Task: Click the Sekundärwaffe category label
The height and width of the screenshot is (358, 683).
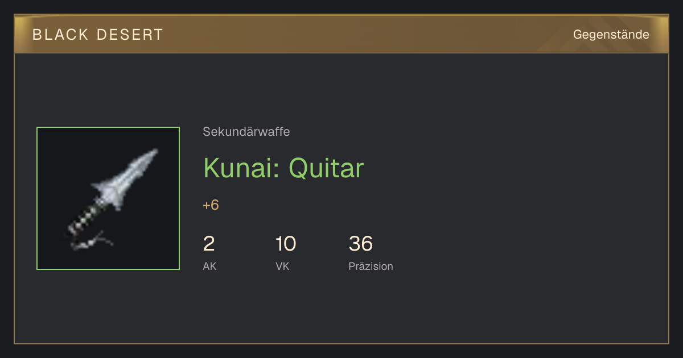Action: pos(246,132)
